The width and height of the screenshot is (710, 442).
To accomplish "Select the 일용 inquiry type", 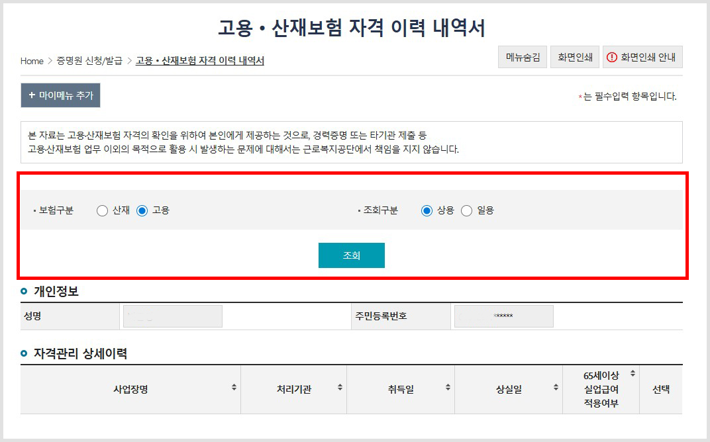I will (466, 210).
